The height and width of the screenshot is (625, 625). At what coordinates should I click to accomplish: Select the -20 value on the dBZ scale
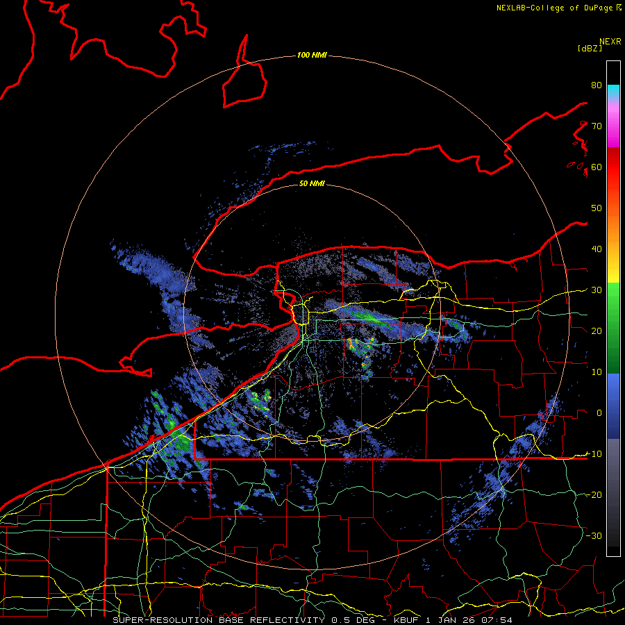(x=594, y=494)
